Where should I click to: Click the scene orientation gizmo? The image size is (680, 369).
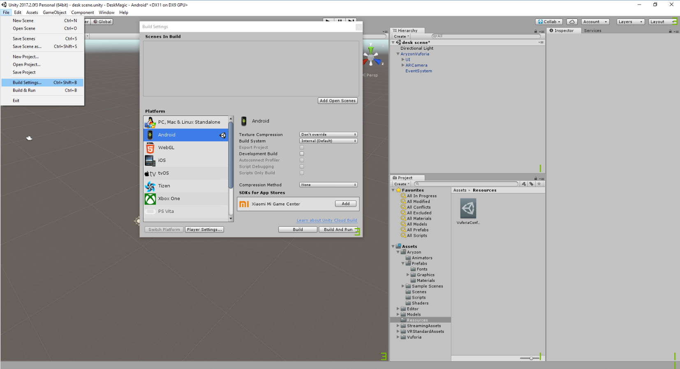[x=371, y=56]
